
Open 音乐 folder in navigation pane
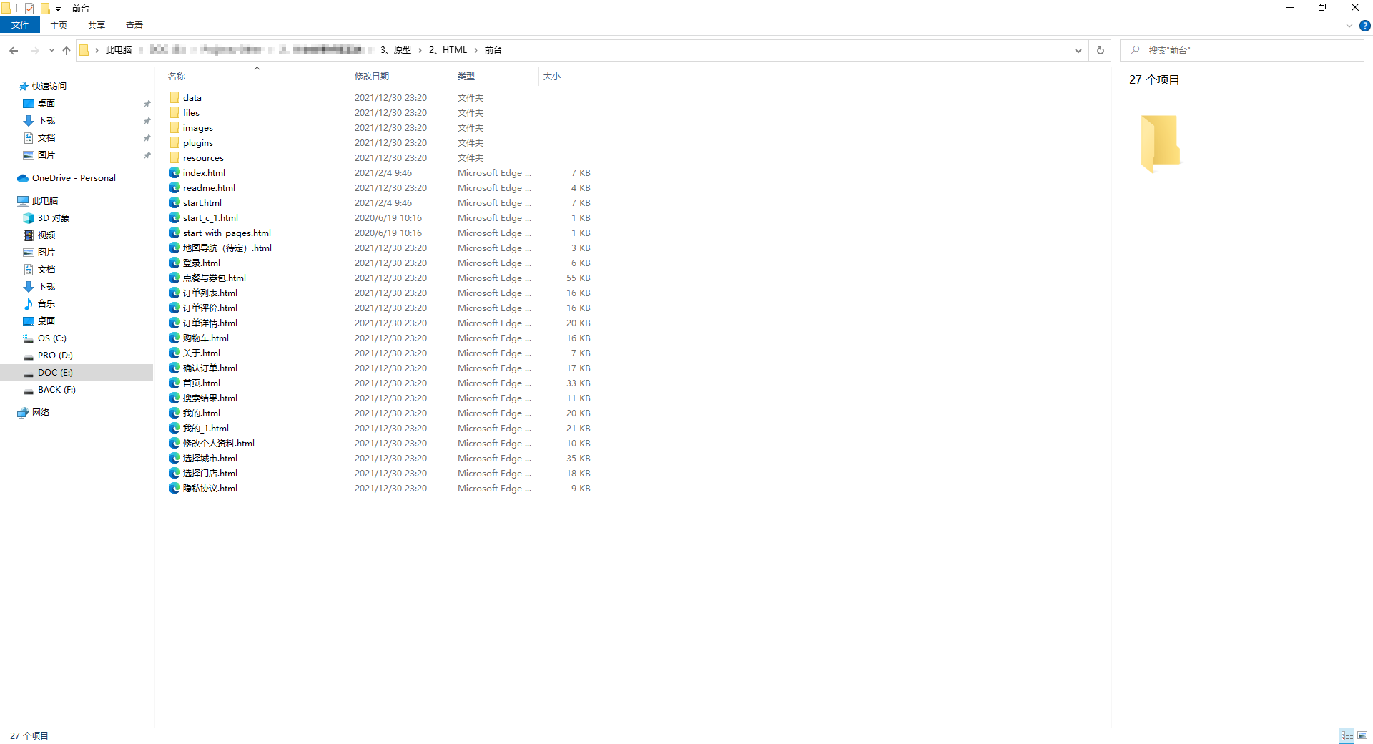click(x=46, y=304)
